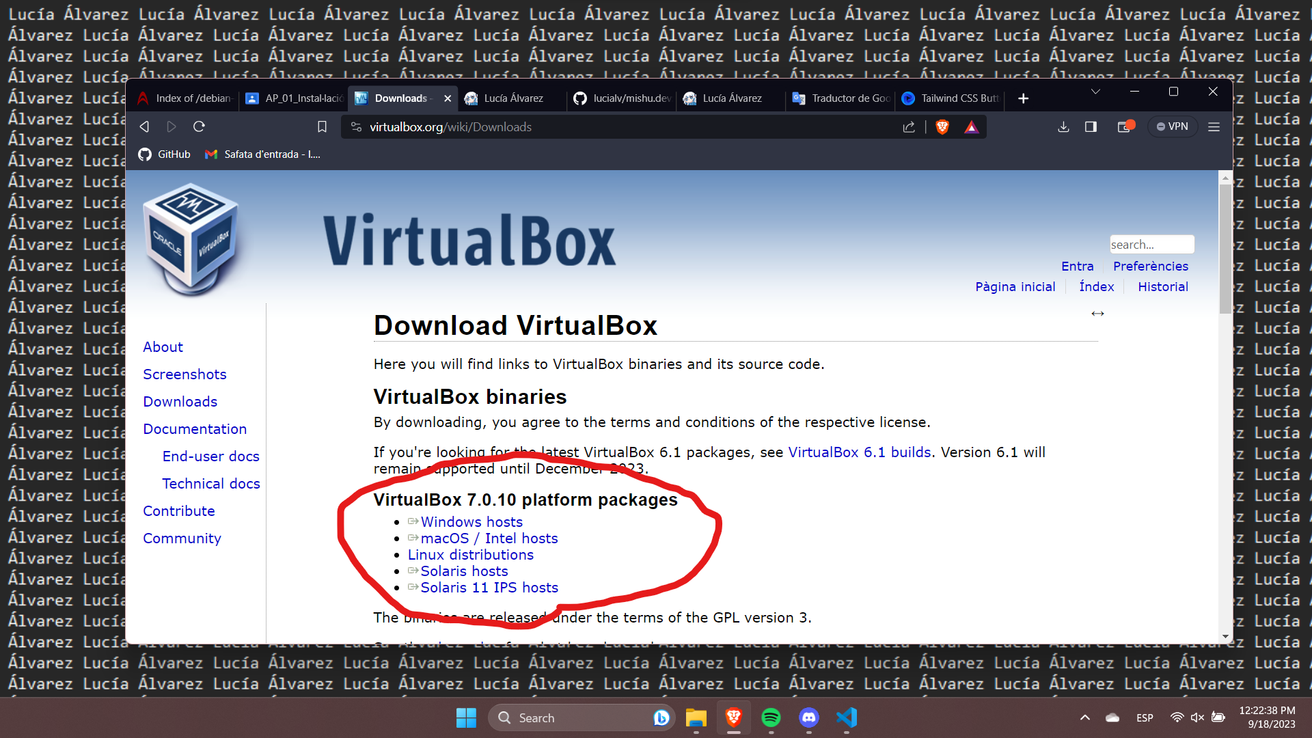Open the Brave Shields panel
Screen dimensions: 1312x738
coord(942,126)
